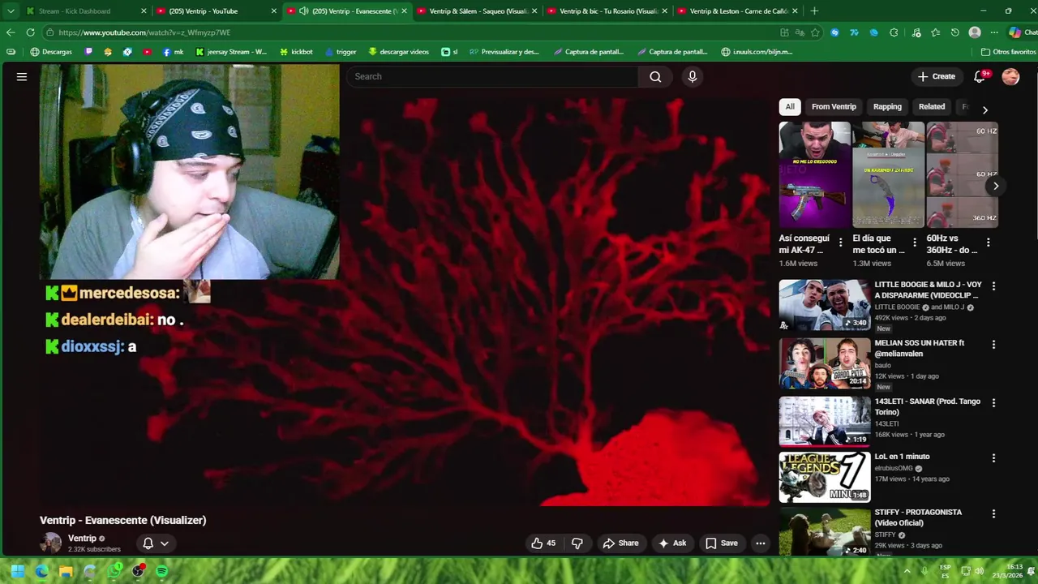1038x584 pixels.
Task: Open the account avatar menu
Action: coord(1010,76)
